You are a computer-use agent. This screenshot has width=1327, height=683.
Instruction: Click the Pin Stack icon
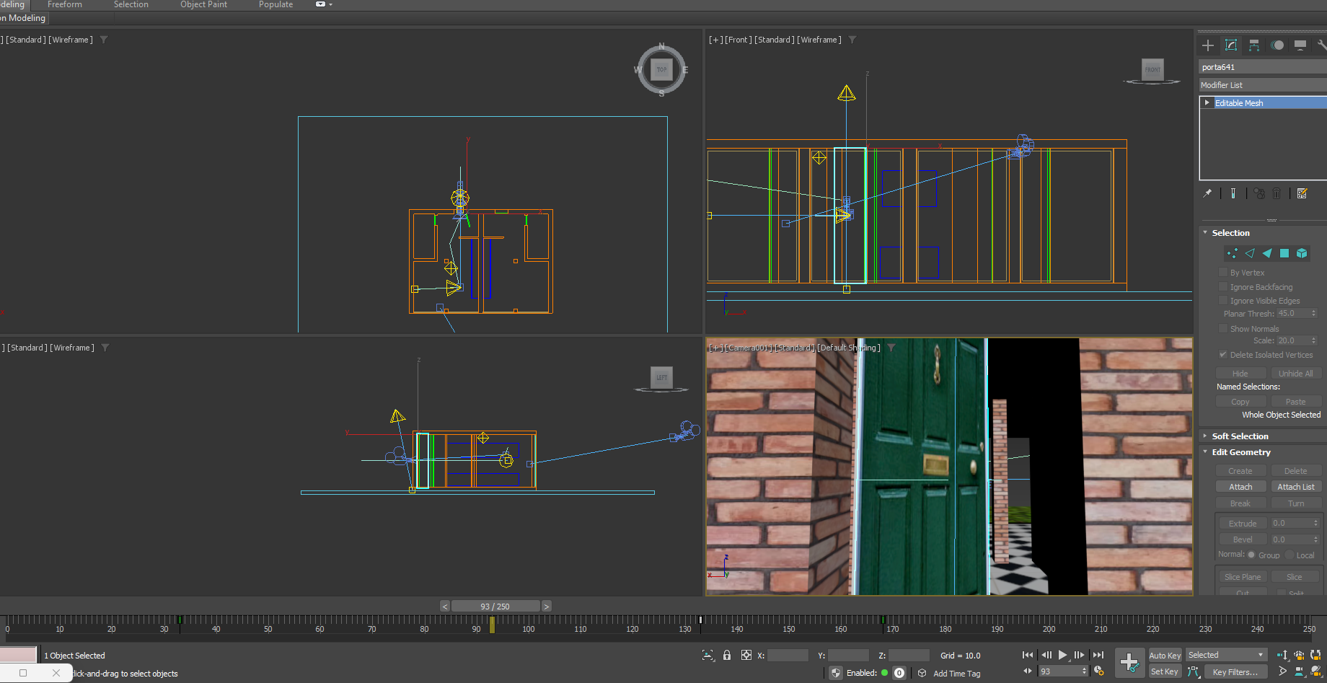pyautogui.click(x=1207, y=193)
